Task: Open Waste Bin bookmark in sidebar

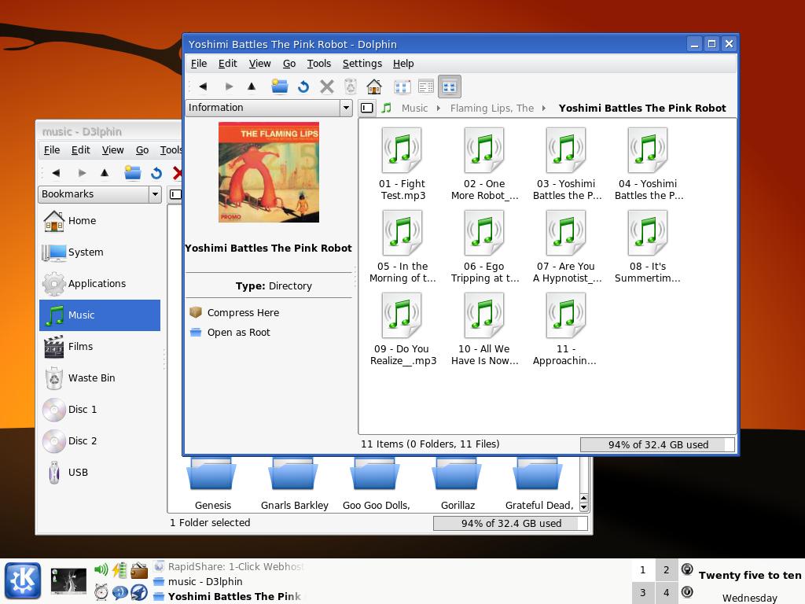Action: pos(100,378)
